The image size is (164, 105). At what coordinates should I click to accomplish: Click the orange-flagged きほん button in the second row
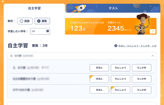[99, 79]
